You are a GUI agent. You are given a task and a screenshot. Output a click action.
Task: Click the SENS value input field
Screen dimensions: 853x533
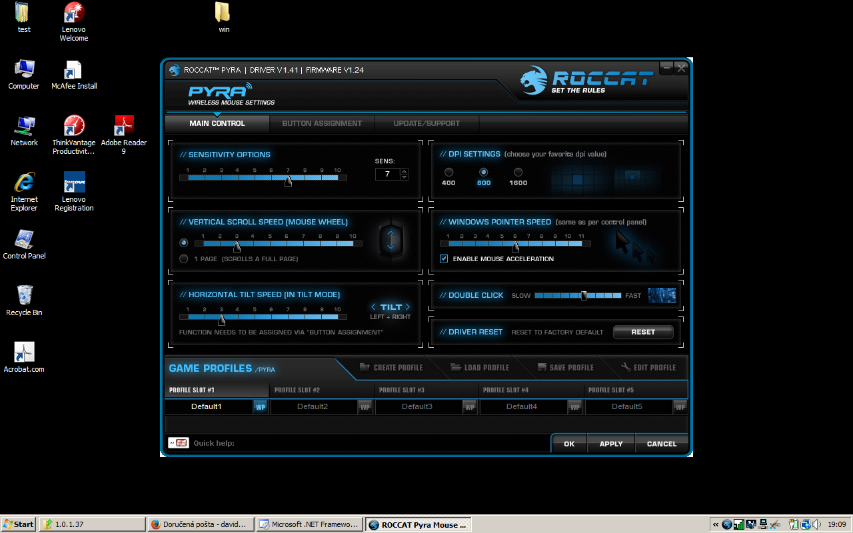(387, 174)
